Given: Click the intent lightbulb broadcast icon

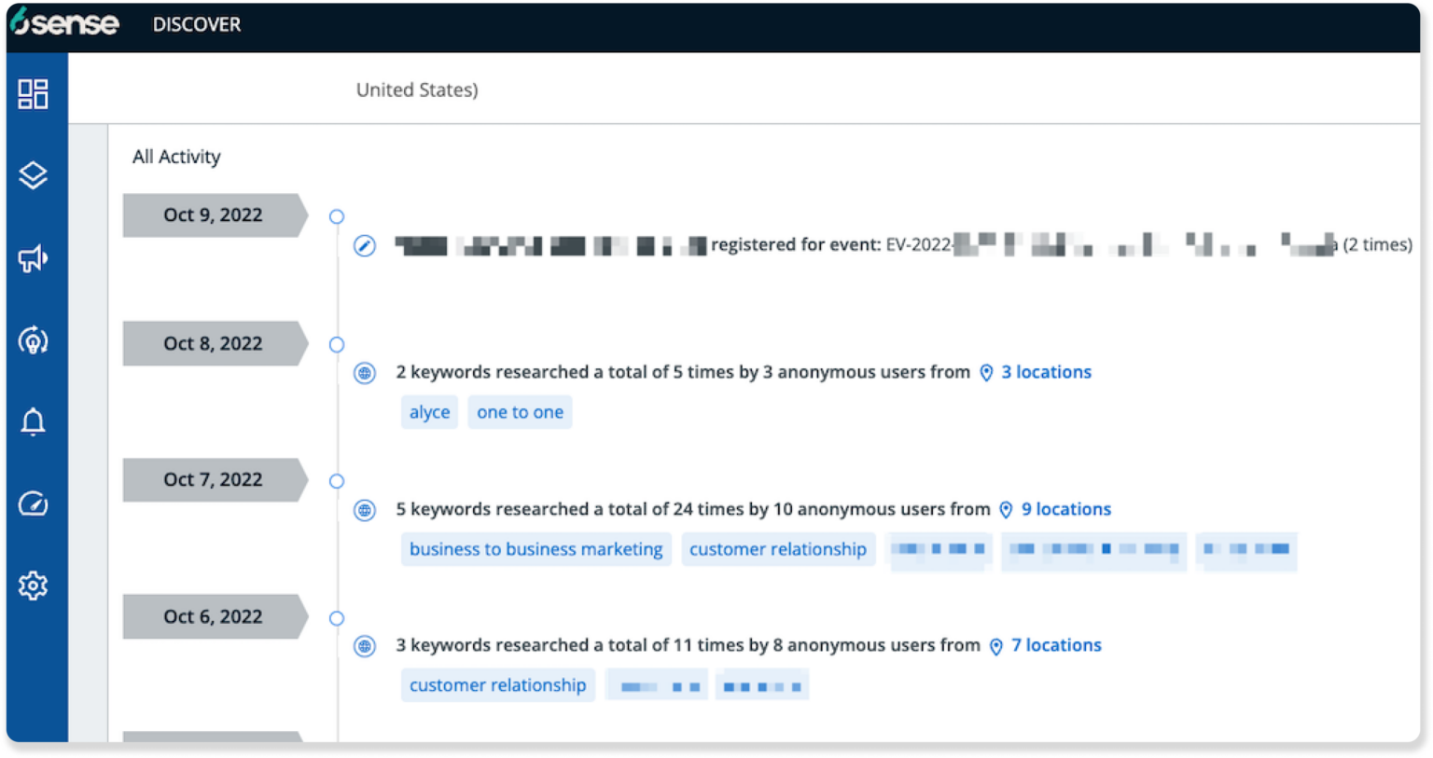Looking at the screenshot, I should coord(34,340).
